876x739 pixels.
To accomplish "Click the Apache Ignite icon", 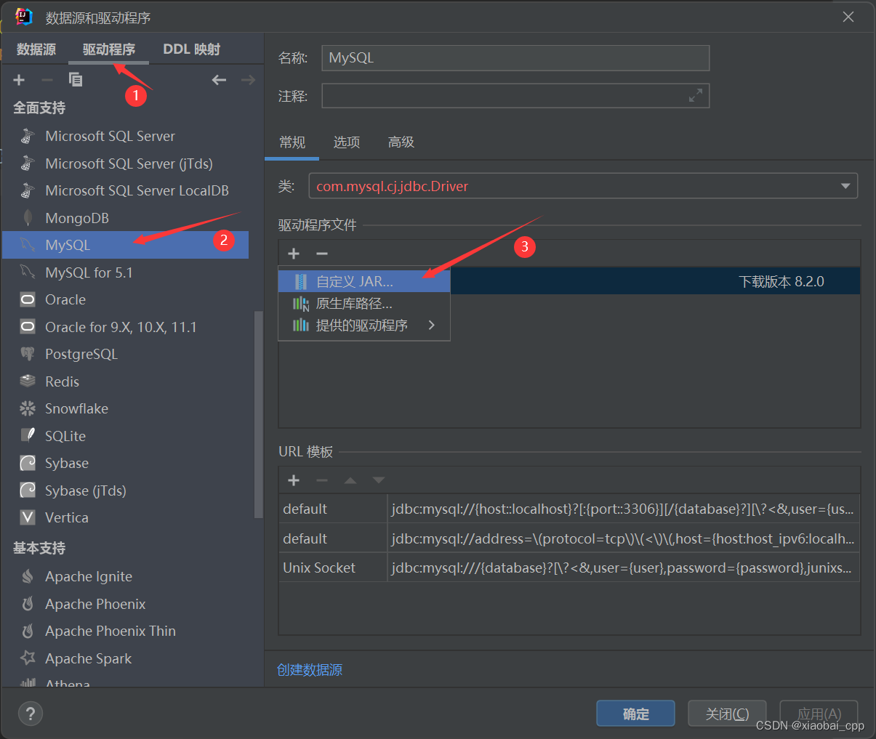I will [28, 576].
